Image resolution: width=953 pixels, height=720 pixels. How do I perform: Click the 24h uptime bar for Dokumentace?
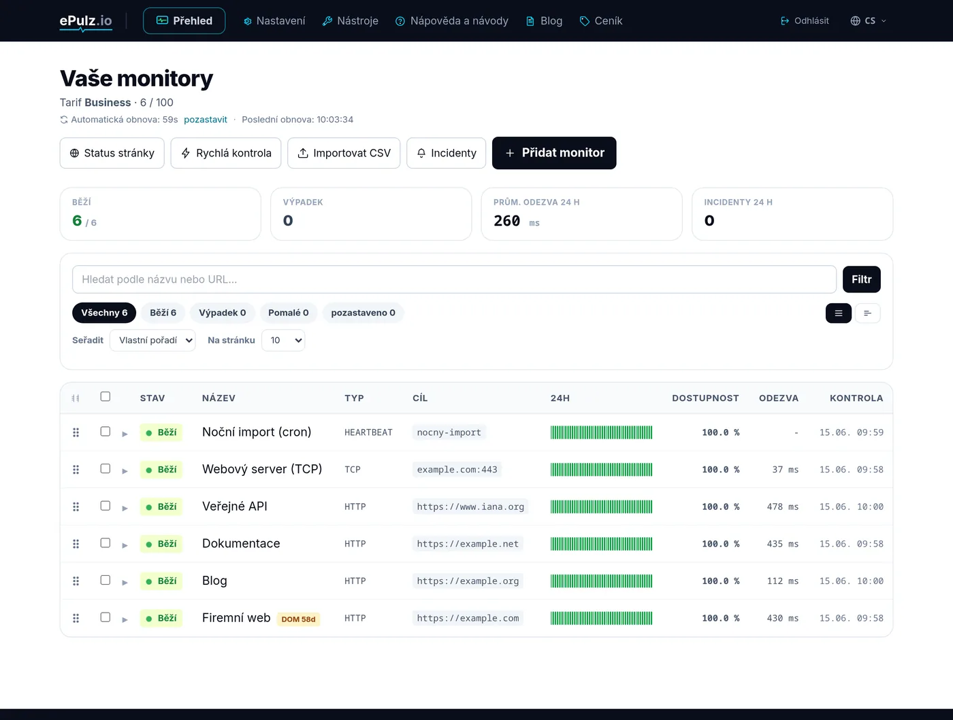click(601, 544)
